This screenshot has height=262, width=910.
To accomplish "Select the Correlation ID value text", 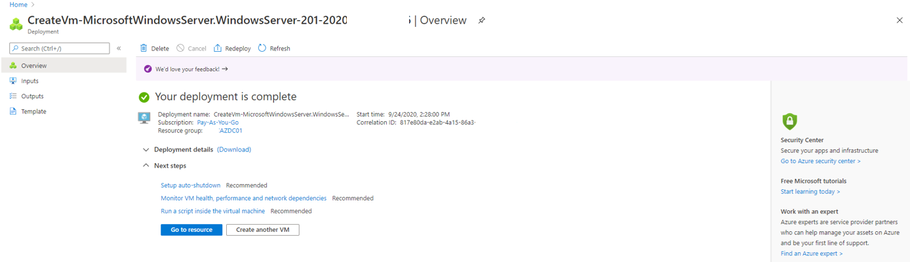I will point(437,122).
